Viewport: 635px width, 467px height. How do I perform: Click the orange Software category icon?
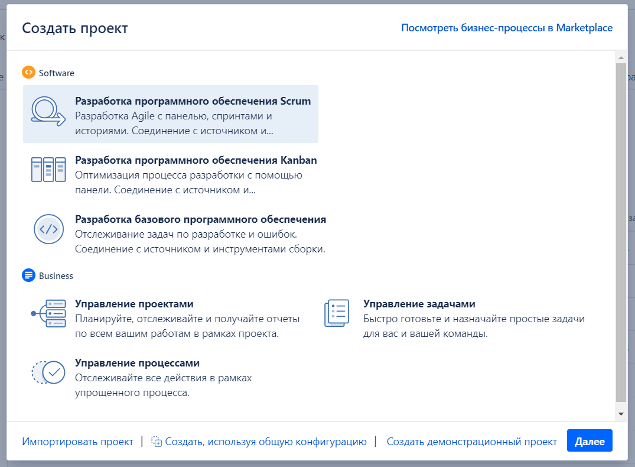pos(28,72)
